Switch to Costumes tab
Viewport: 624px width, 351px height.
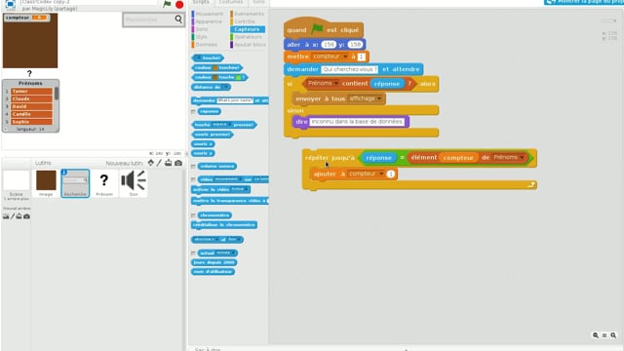click(231, 2)
